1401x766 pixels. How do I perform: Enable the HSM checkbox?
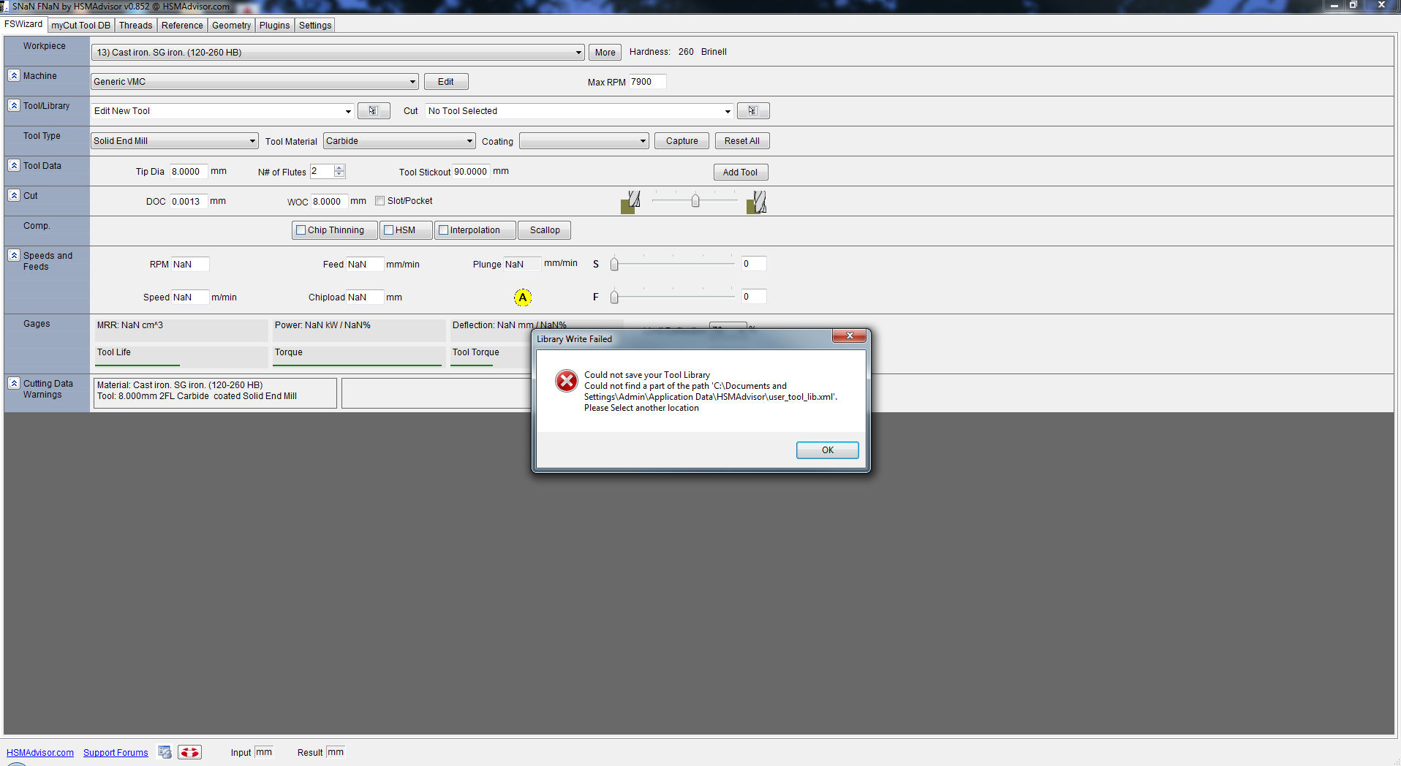pos(389,230)
